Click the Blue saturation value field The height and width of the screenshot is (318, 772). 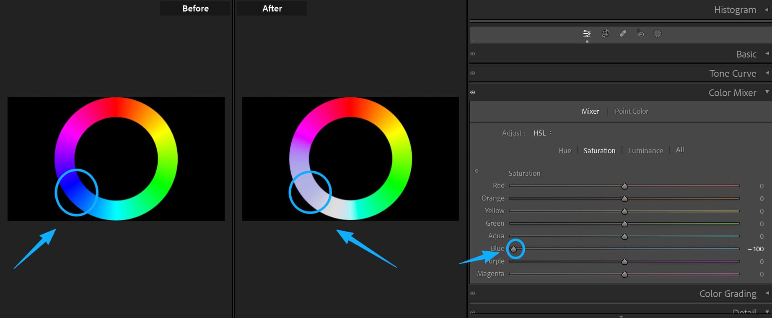(756, 249)
